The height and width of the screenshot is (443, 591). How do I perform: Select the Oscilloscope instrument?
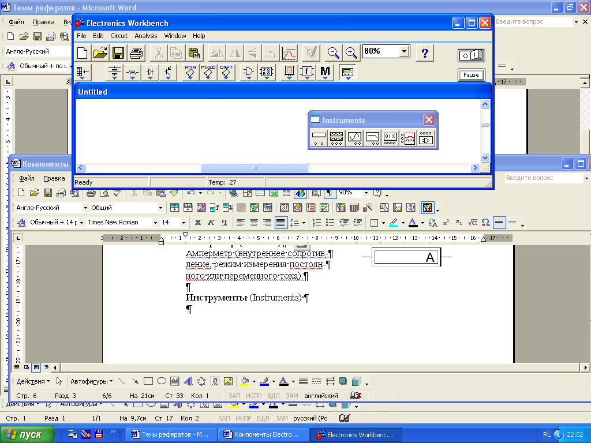pyautogui.click(x=355, y=138)
